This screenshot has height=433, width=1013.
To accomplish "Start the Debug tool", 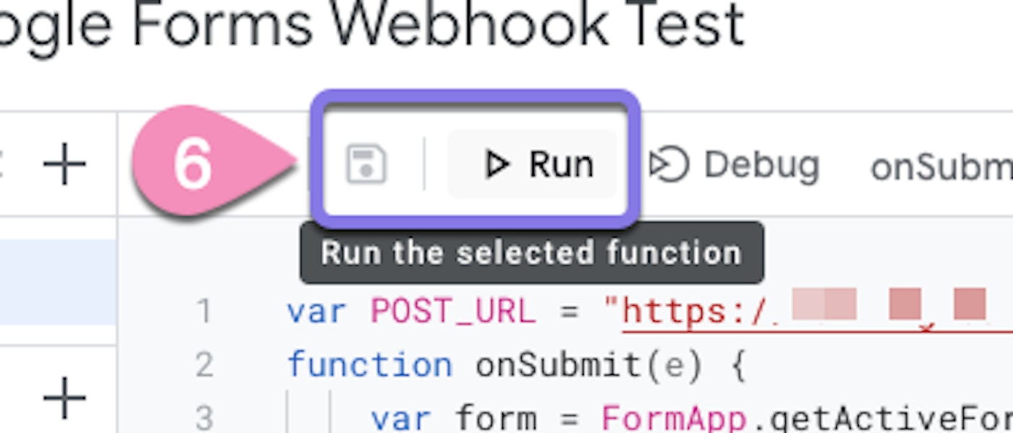I will [734, 165].
